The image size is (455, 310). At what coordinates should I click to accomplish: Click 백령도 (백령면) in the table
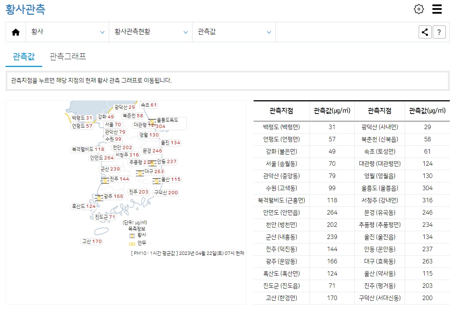click(x=281, y=127)
